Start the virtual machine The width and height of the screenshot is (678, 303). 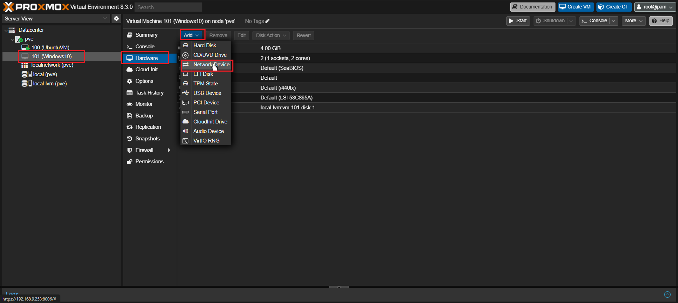click(x=518, y=21)
